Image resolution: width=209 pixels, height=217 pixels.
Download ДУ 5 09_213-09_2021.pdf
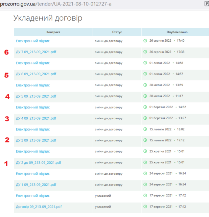coord(36,96)
